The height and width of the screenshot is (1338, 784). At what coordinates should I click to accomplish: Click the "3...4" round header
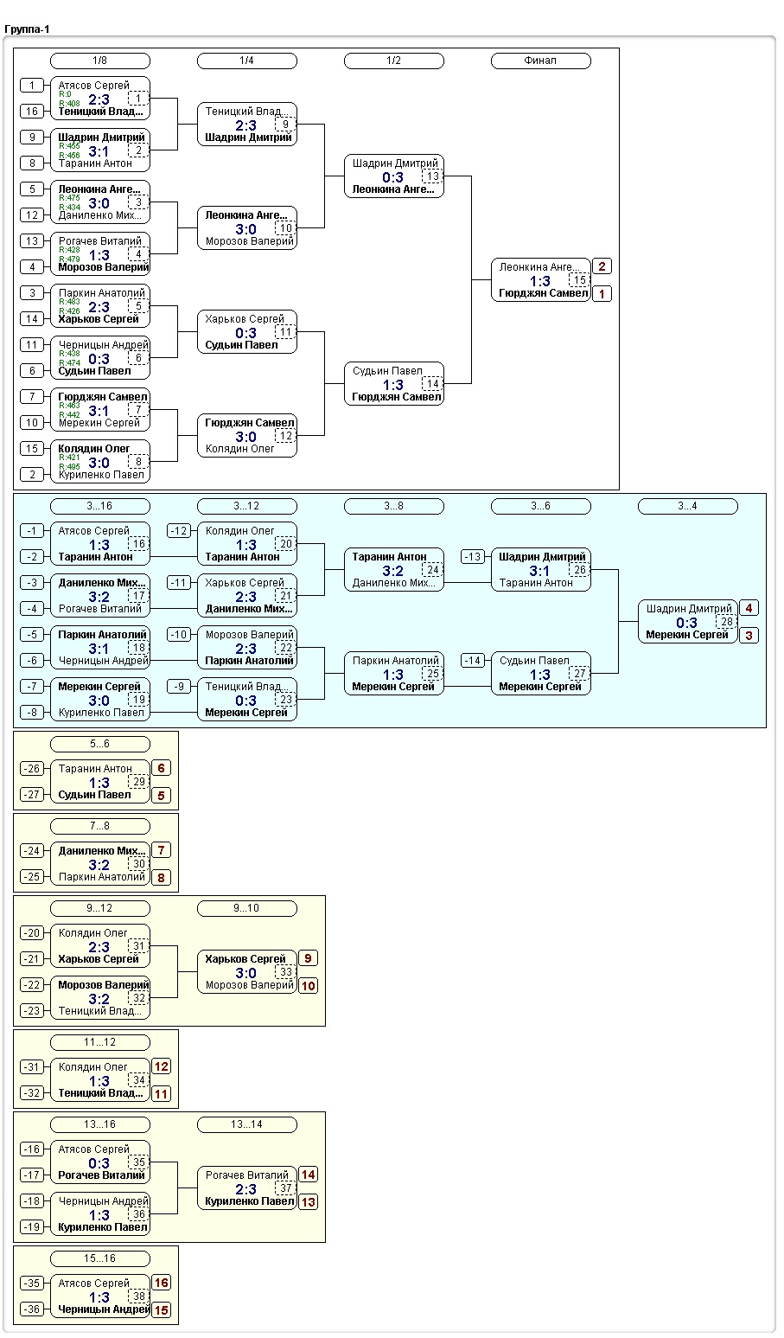[x=688, y=506]
